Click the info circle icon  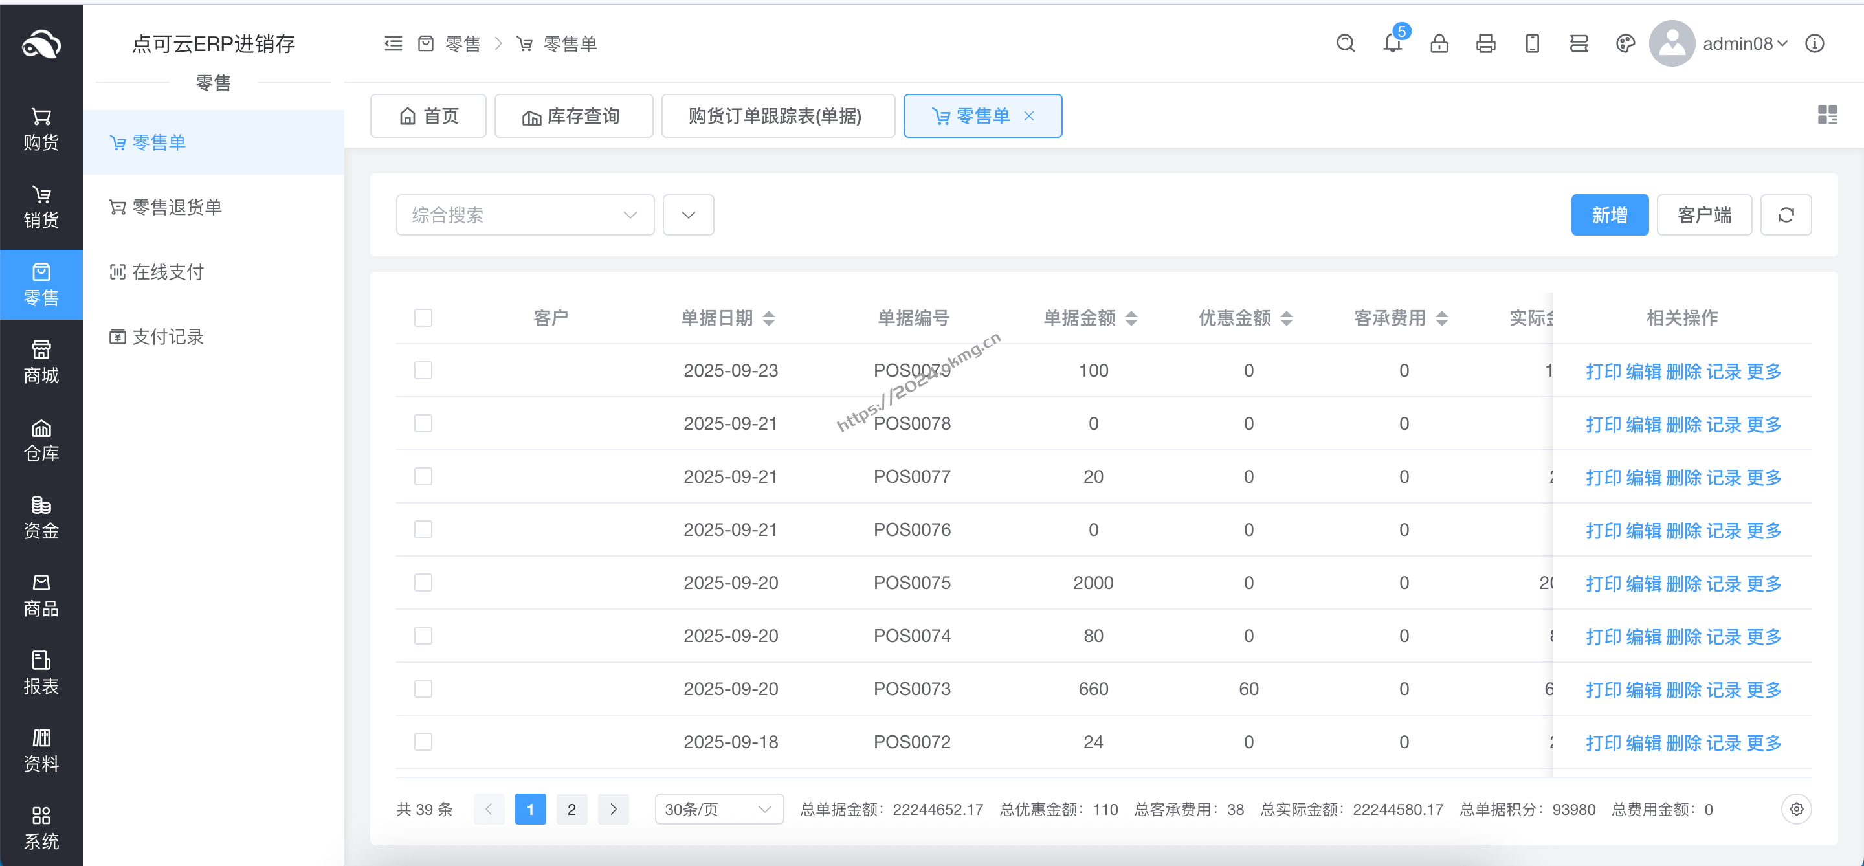point(1814,44)
